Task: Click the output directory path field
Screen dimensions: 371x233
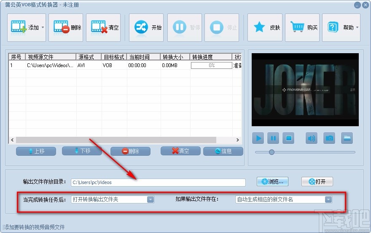Action: (158, 182)
